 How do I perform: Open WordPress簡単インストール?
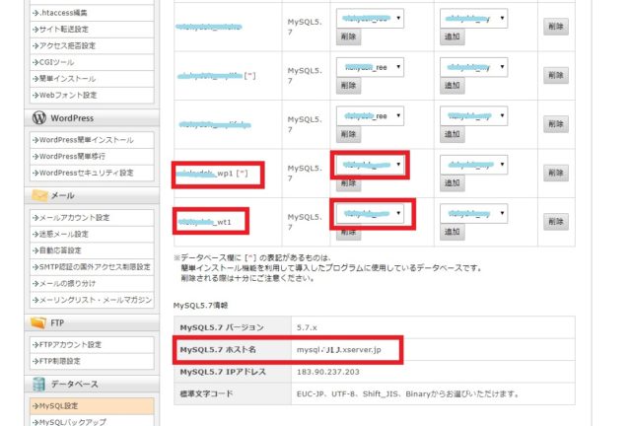92,140
